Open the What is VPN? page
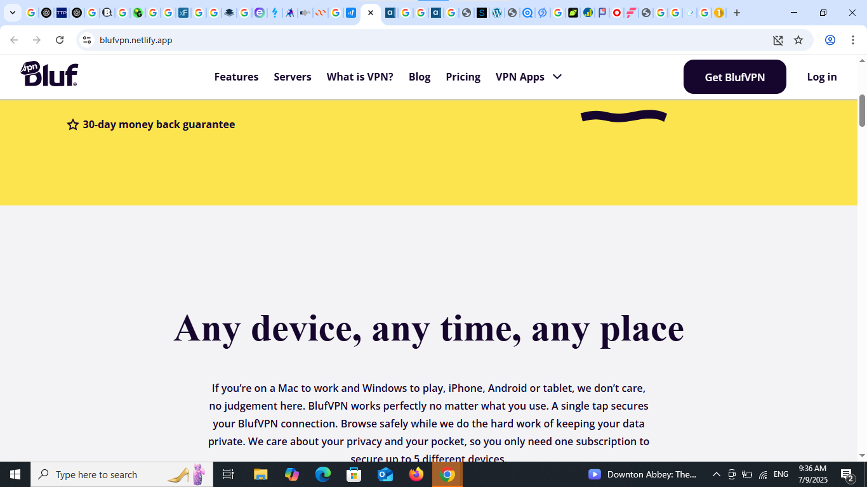Screen dimensions: 867x487 pyautogui.click(x=360, y=77)
